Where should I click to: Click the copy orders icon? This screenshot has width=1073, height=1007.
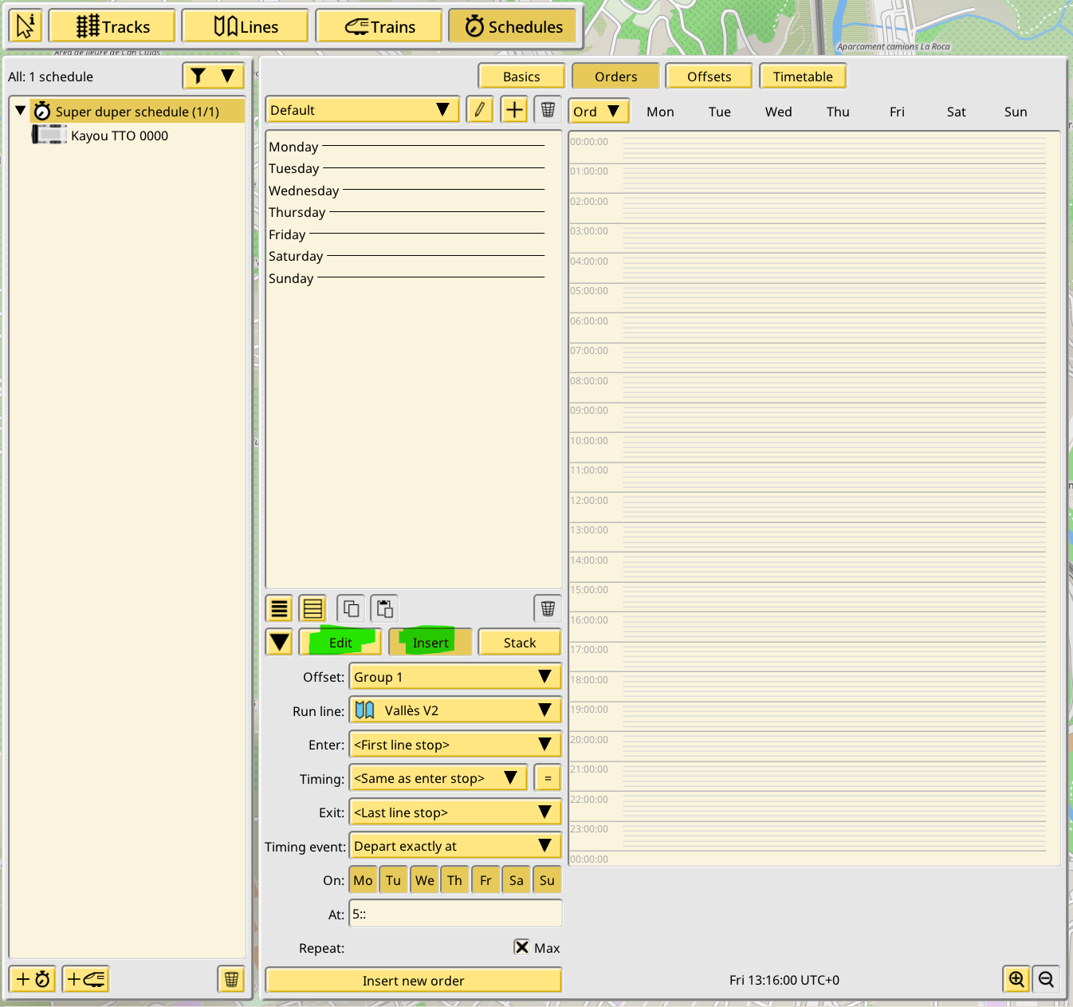[351, 609]
